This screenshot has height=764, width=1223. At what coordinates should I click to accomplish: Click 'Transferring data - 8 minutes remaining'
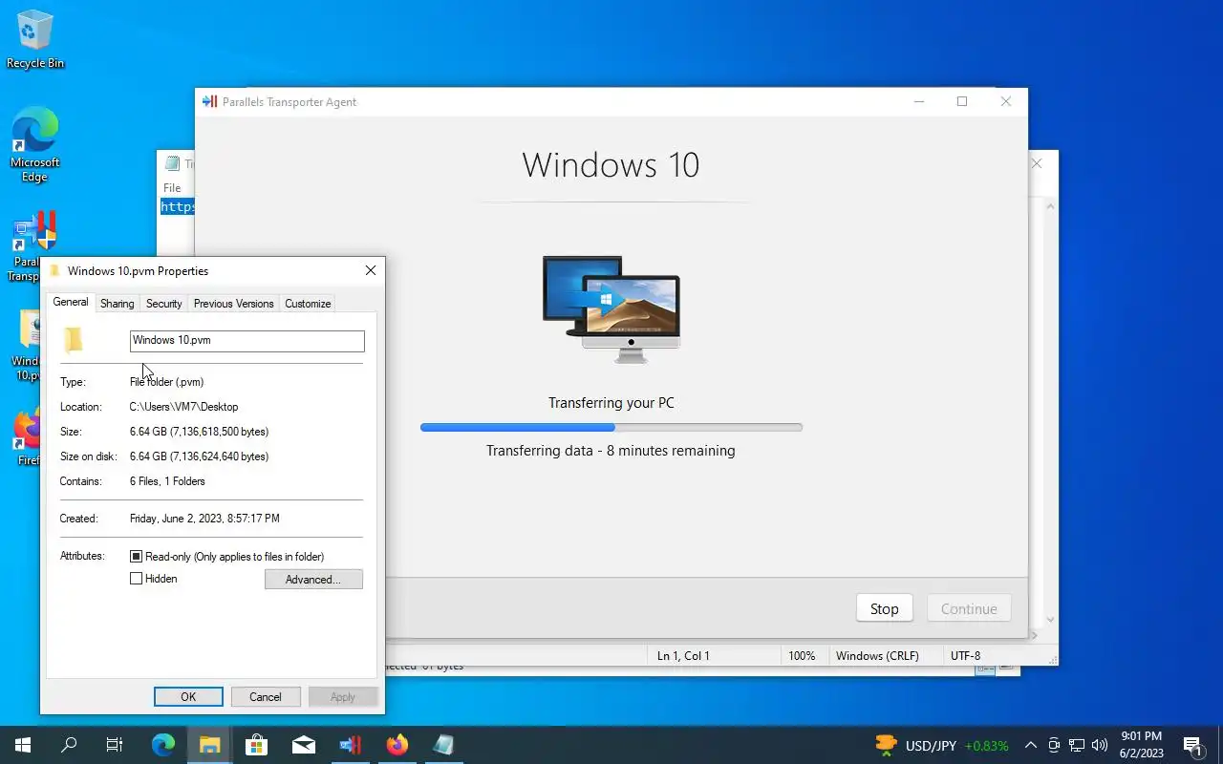pos(611,451)
